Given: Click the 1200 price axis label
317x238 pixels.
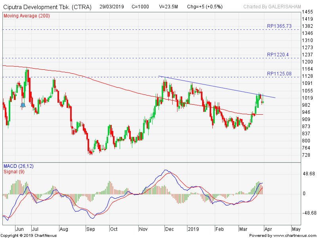Looking at the screenshot, I should click(307, 62).
